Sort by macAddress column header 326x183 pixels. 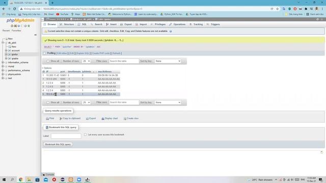click(x=104, y=72)
